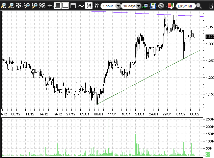
Task: Click the 1,320 current price label
Action: pyautogui.click(x=210, y=37)
